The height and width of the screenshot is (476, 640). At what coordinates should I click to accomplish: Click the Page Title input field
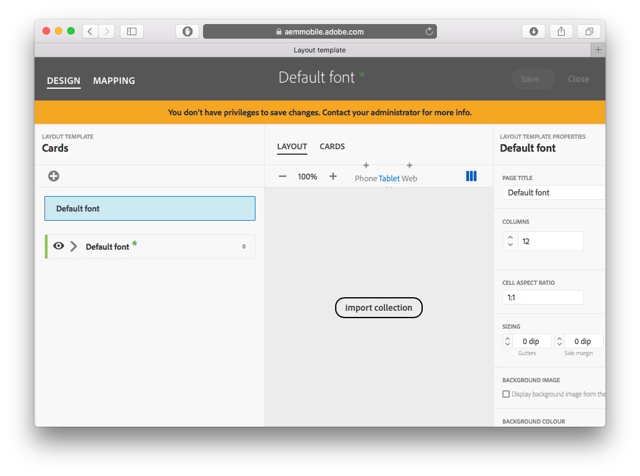[x=554, y=192]
